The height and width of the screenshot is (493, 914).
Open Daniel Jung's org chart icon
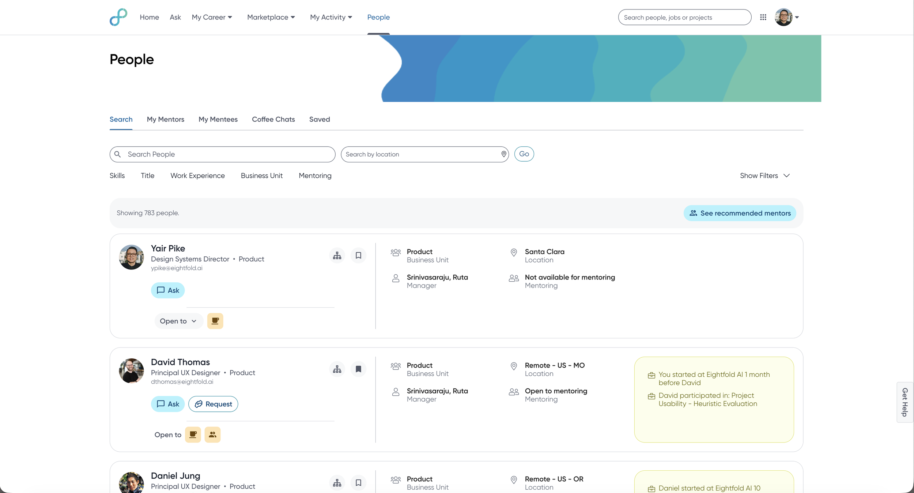pyautogui.click(x=337, y=483)
